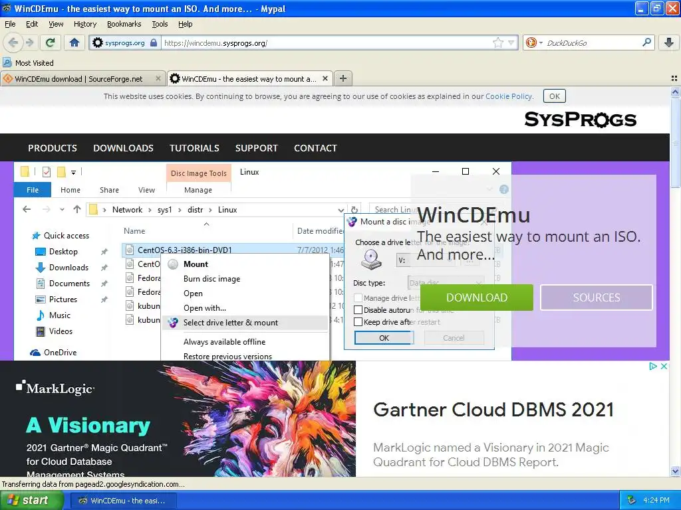The height and width of the screenshot is (510, 681).
Task: Close the SourceForge tab
Action: click(158, 78)
